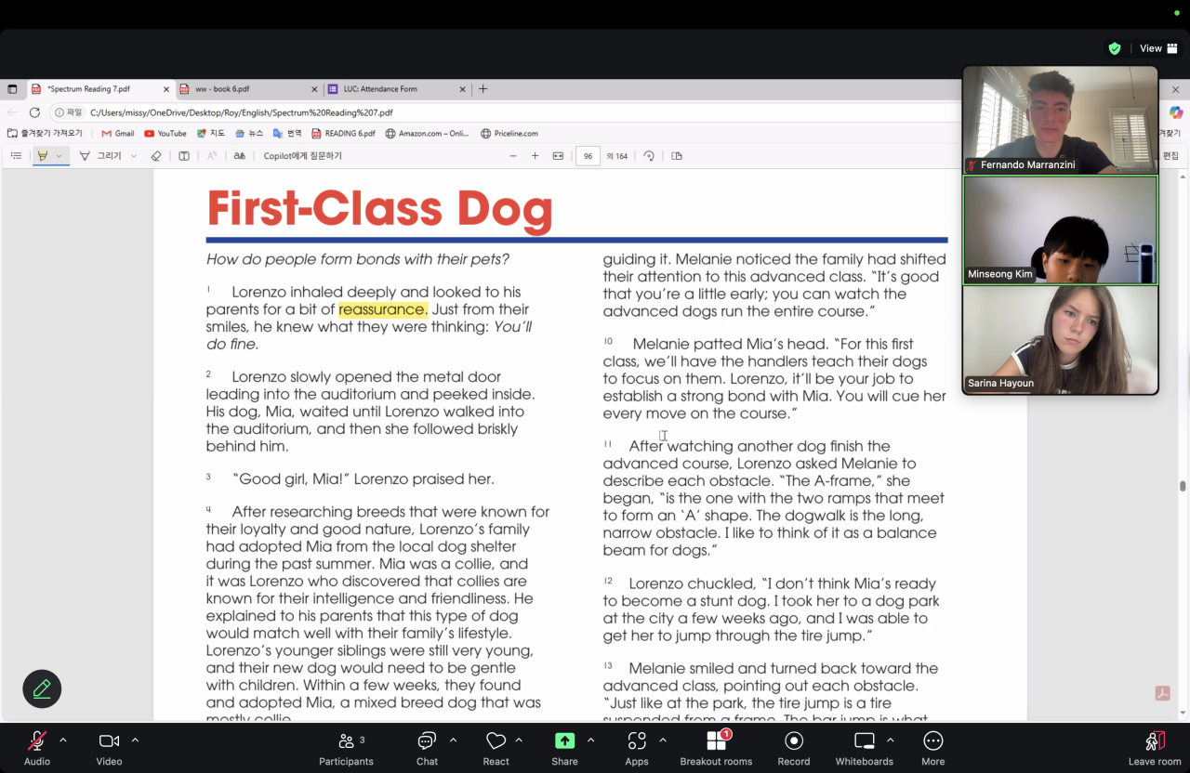Click the translate (aあ) icon
The width and height of the screenshot is (1190, 773).
pos(240,156)
